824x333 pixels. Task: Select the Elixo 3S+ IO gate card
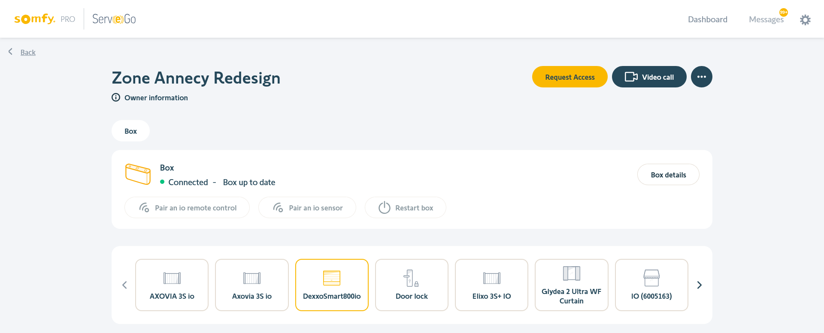[x=491, y=285]
